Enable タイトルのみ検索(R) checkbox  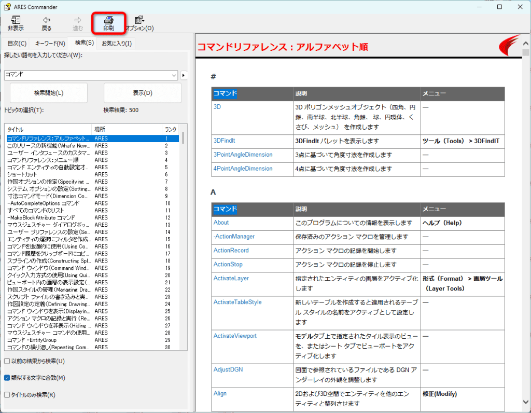click(x=7, y=395)
